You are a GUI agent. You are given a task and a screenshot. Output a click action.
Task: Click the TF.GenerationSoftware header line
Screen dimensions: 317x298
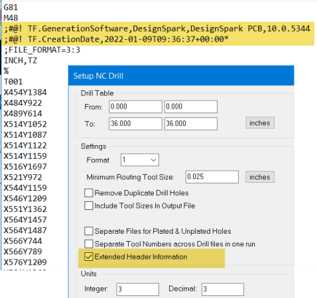pyautogui.click(x=157, y=28)
